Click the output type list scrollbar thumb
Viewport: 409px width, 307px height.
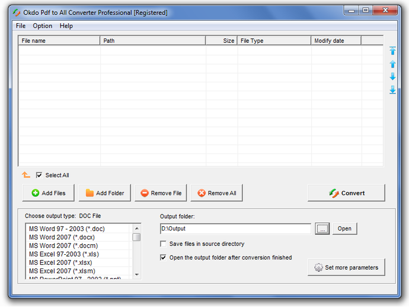(x=137, y=237)
